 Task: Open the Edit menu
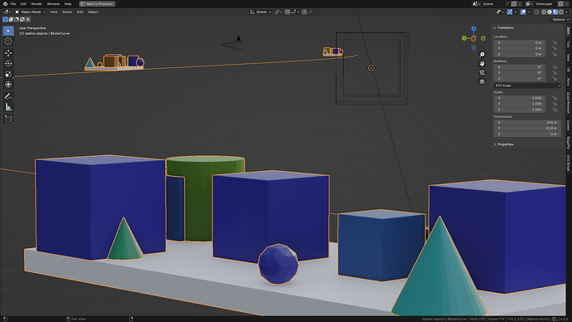pos(23,4)
